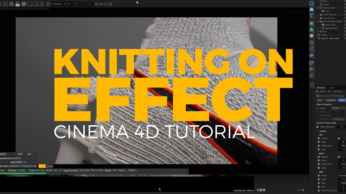Viewport: 346px width, 194px height.
Task: Click the green MoGraph cloner icon
Action: [x=311, y=30]
